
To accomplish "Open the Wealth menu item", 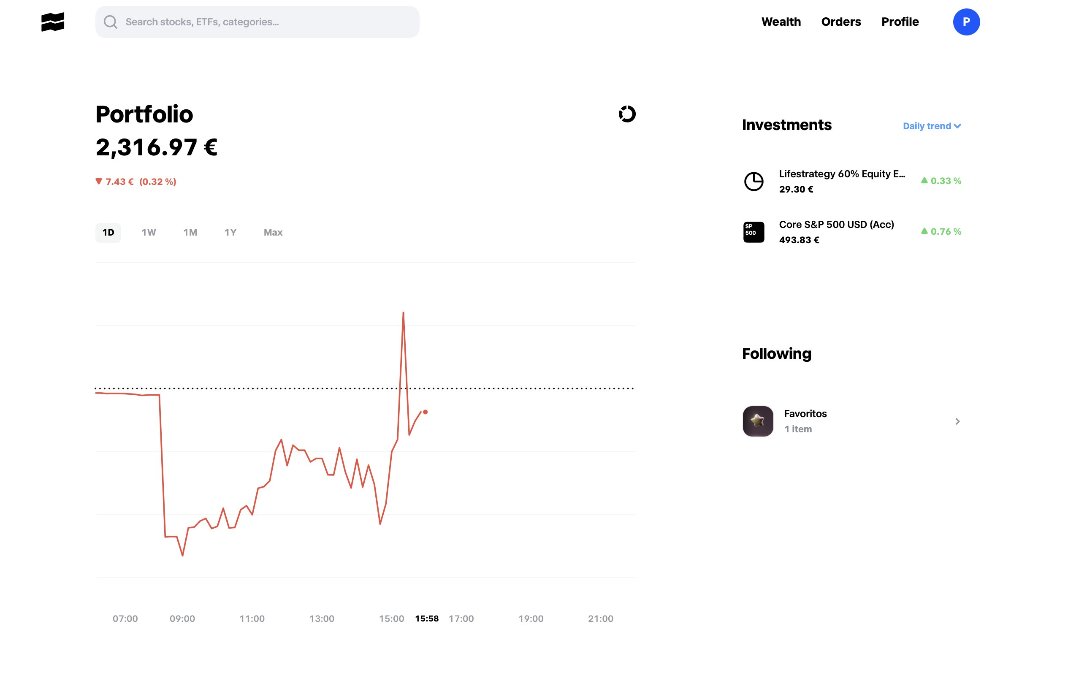I will coord(781,22).
